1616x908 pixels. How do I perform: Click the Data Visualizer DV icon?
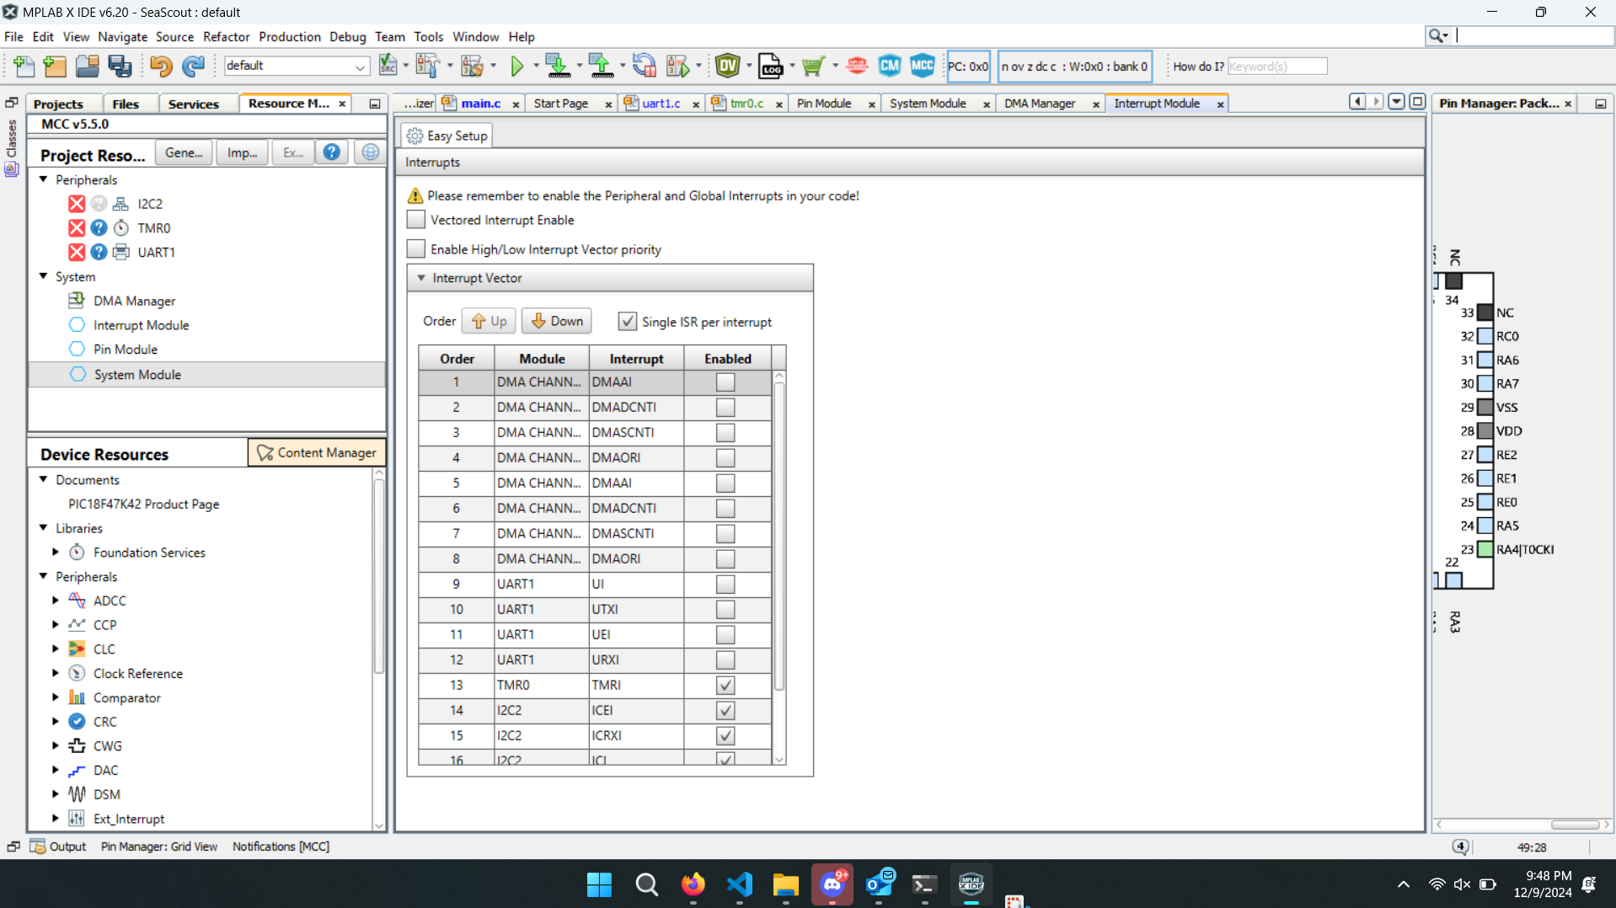pos(727,66)
